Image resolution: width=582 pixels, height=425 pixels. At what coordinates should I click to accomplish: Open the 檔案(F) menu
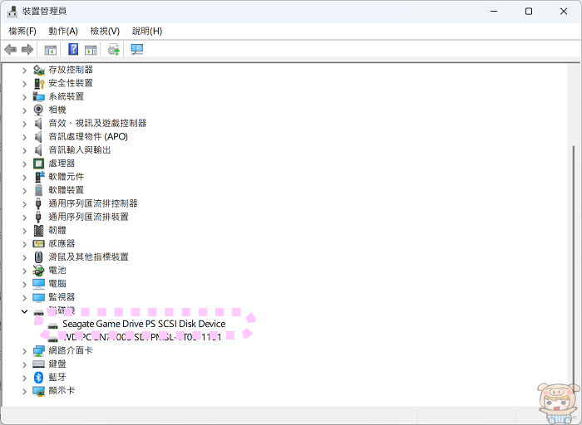pyautogui.click(x=22, y=31)
